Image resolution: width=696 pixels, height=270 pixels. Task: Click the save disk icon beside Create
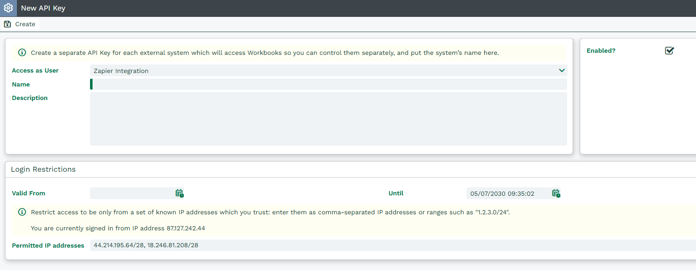pos(8,24)
